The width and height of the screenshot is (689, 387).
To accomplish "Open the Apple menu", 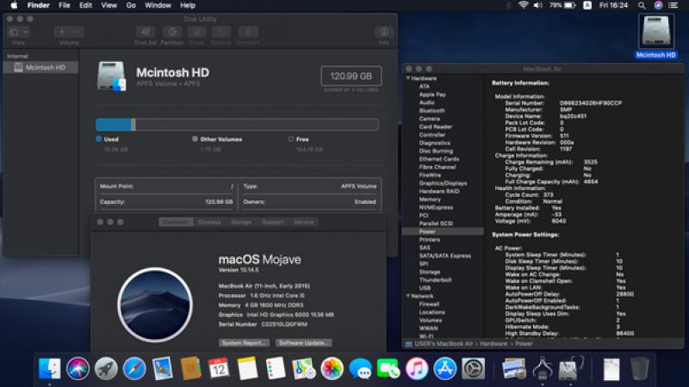I will (14, 5).
